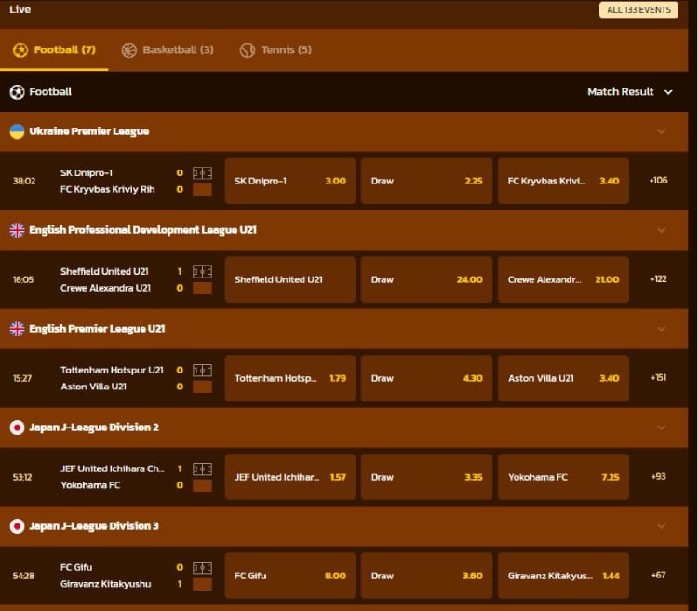Bet on SK Dnipro-1 at 3.00
Viewport: 698px width, 611px height.
pyautogui.click(x=290, y=181)
